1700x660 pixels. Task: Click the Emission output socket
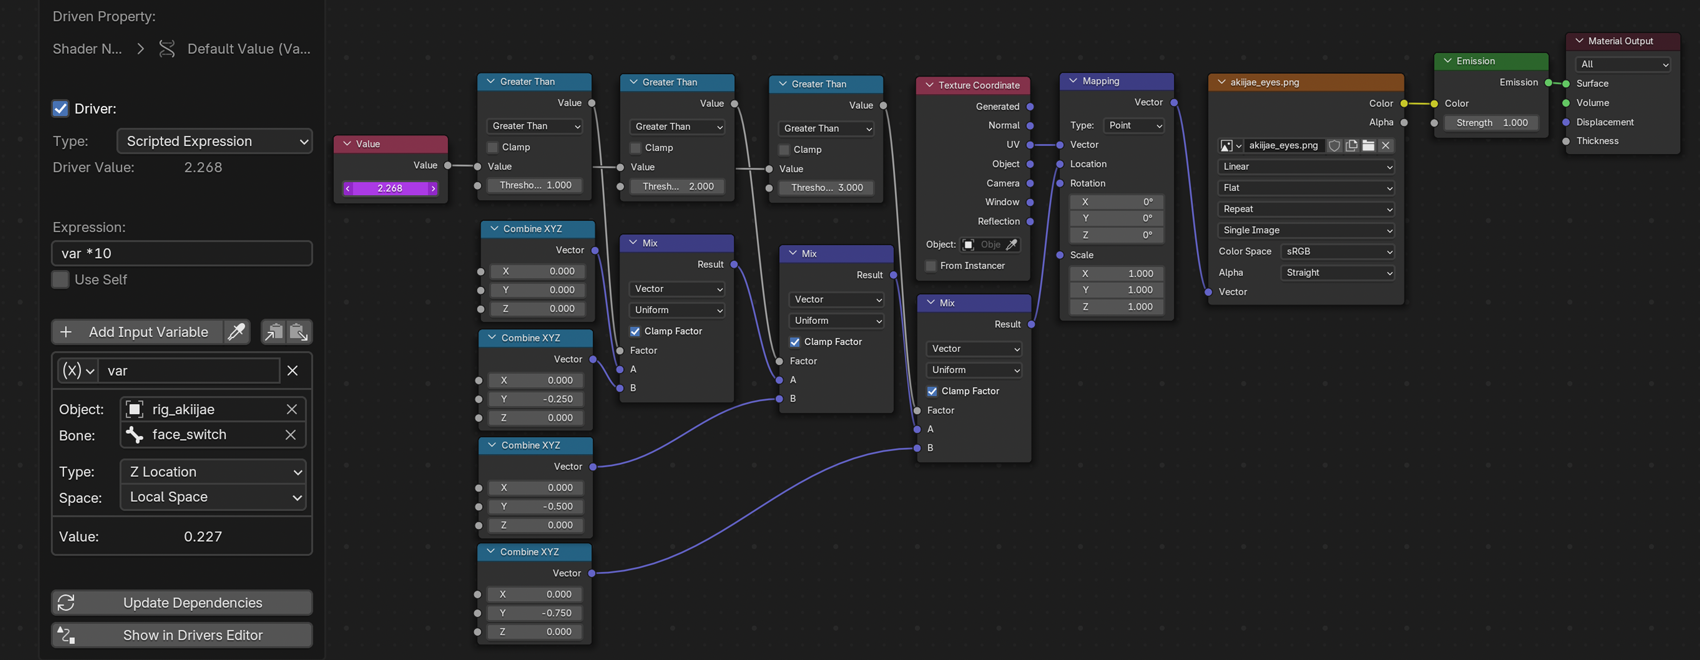1548,83
